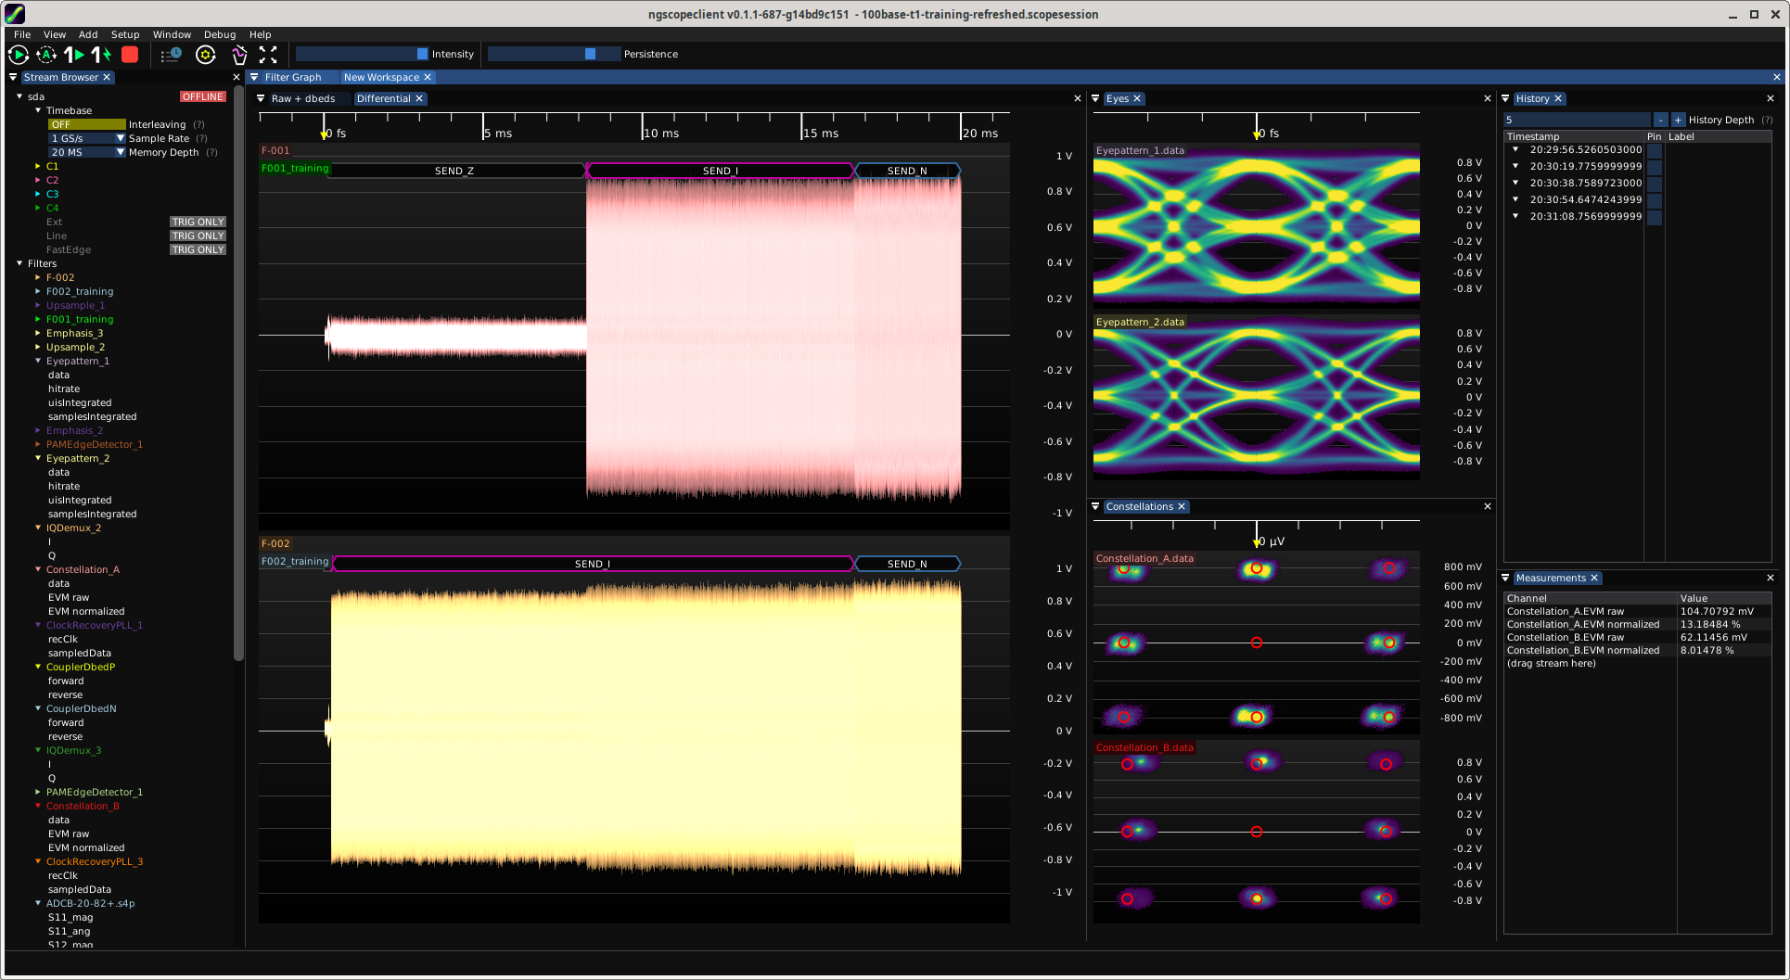Image resolution: width=1790 pixels, height=980 pixels.
Task: Stop acquisition with the red stop button
Action: [130, 55]
